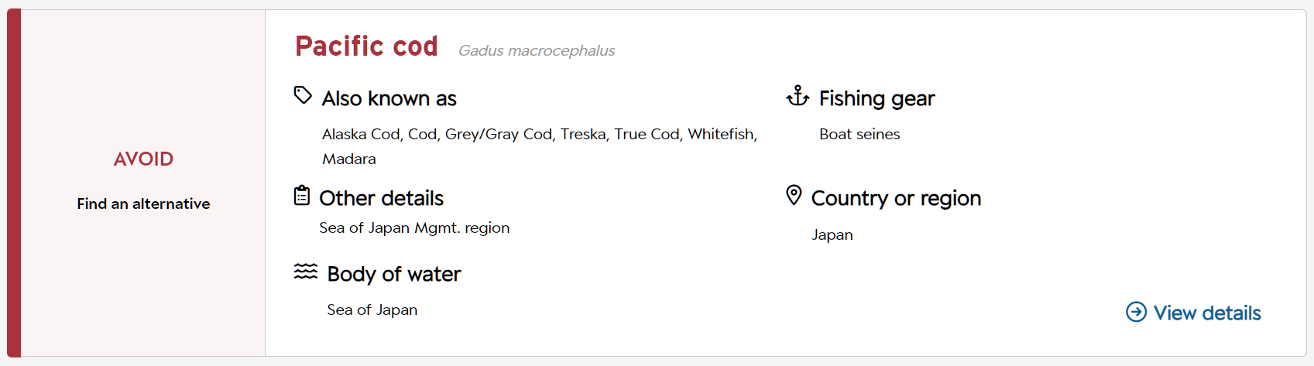Click the Country or region heading
This screenshot has height=366, width=1314.
pos(896,198)
